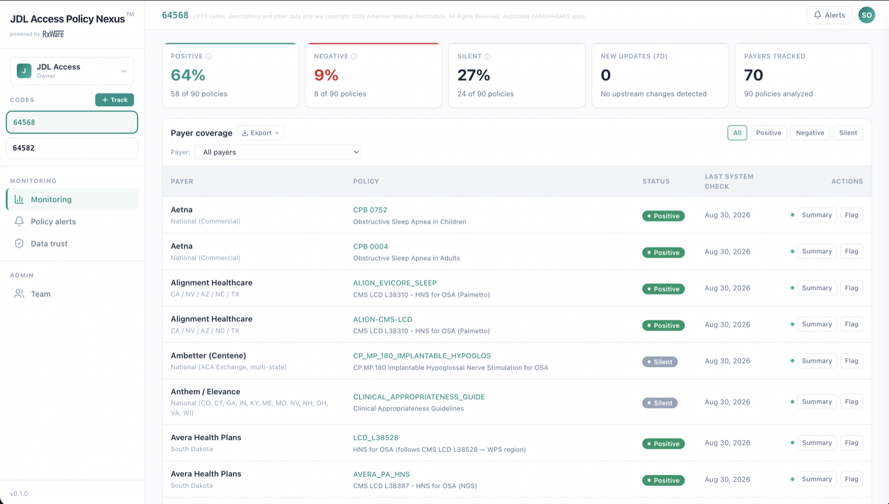This screenshot has height=504, width=889.
Task: Open Team admin page
Action: (72, 294)
